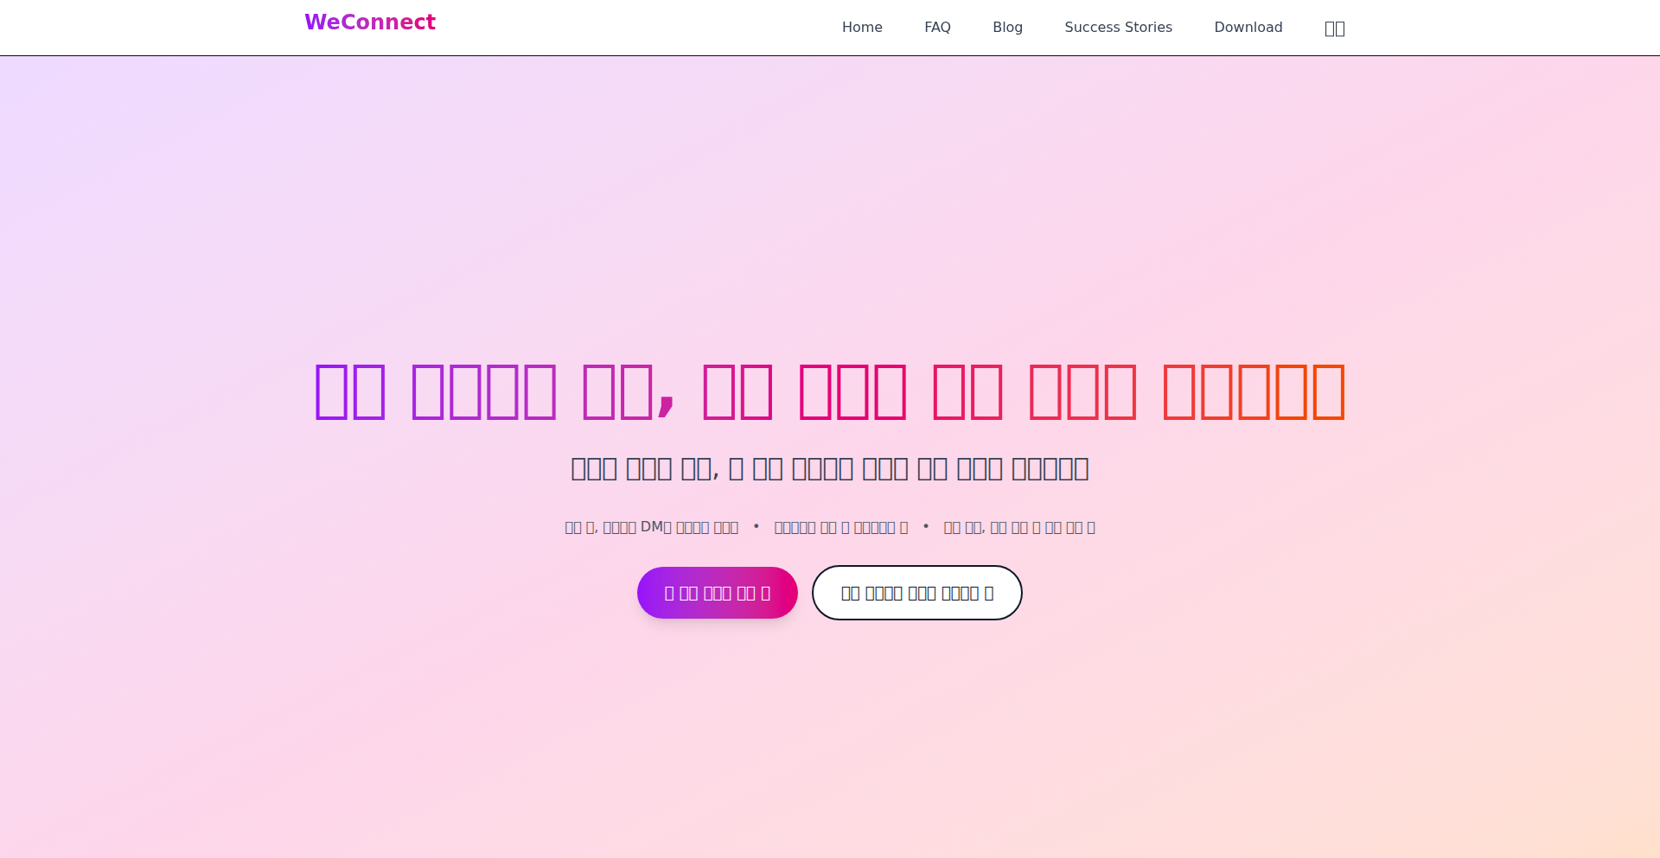1660x858 pixels.
Task: Go to the Home page
Action: click(862, 28)
